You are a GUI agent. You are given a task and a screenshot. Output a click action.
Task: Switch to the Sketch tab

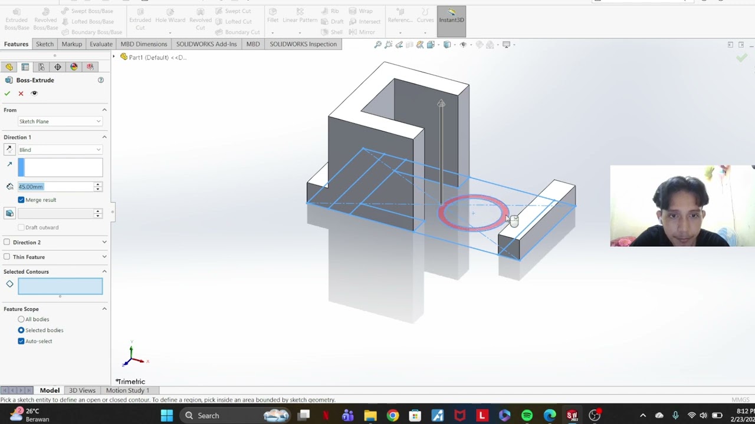point(45,44)
